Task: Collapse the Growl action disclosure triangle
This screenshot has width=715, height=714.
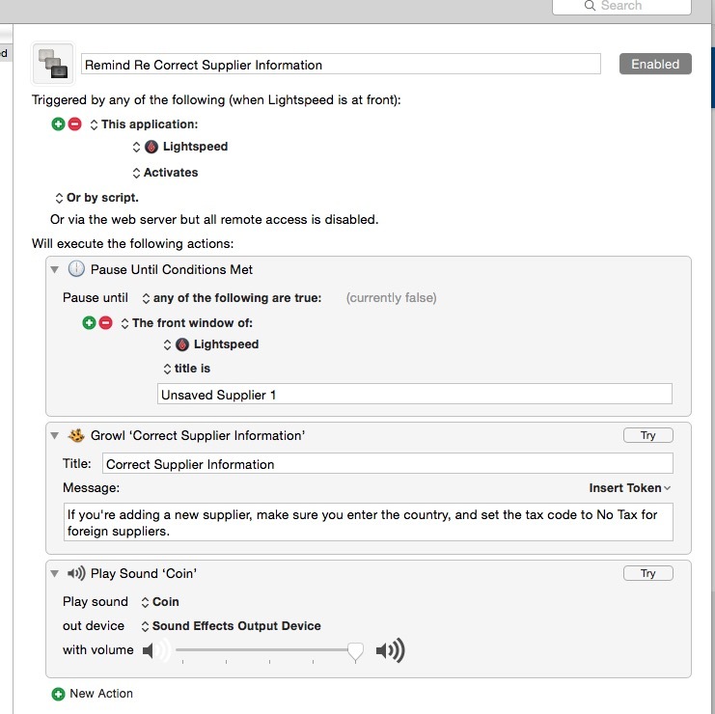Action: click(55, 435)
